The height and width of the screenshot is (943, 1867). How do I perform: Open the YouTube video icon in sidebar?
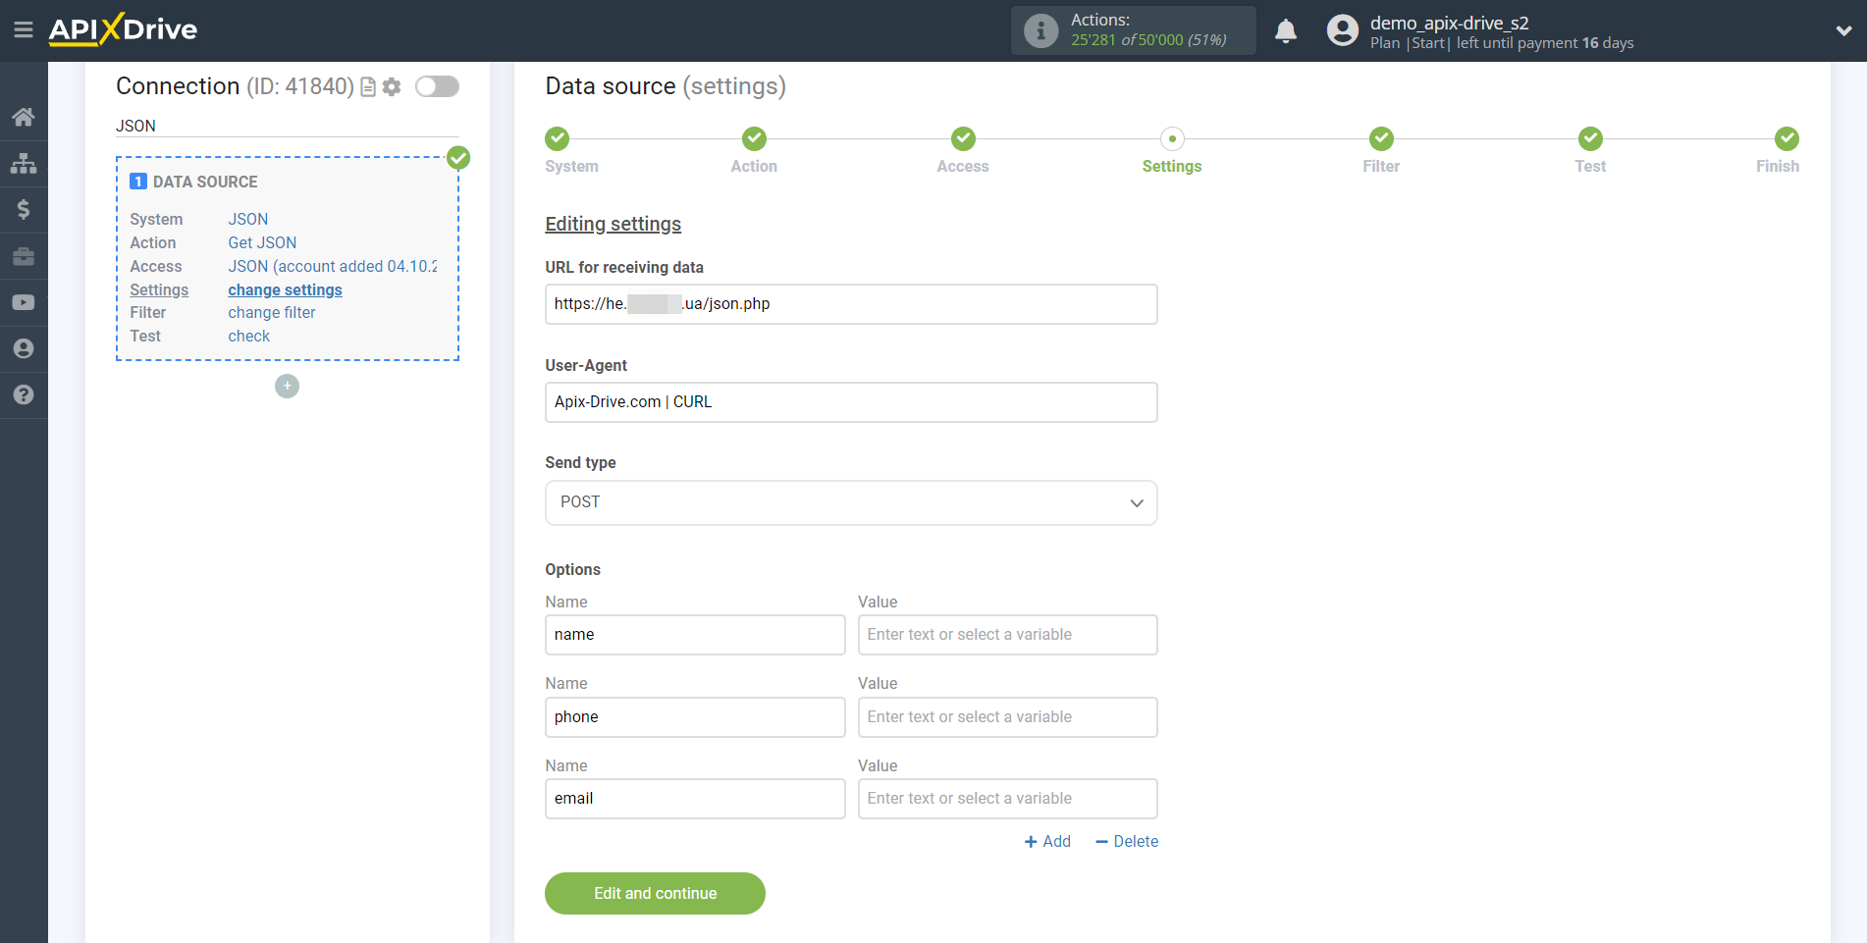24,302
